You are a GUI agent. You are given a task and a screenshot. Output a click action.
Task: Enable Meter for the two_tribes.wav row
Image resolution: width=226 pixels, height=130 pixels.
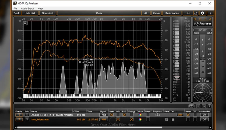click(x=188, y=119)
